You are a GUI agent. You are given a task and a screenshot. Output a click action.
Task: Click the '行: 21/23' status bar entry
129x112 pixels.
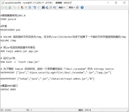(6, 110)
